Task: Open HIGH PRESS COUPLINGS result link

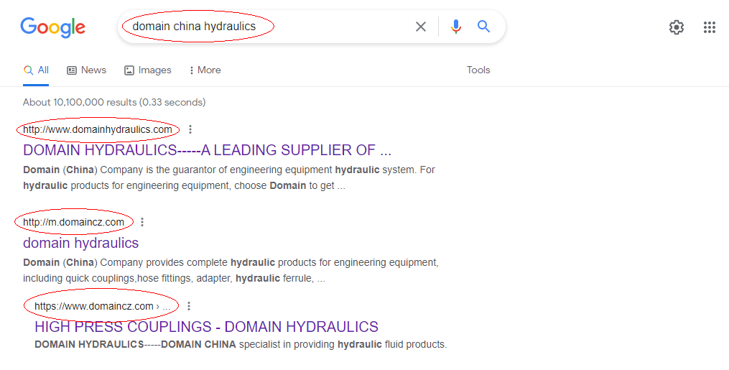Action: click(x=206, y=327)
